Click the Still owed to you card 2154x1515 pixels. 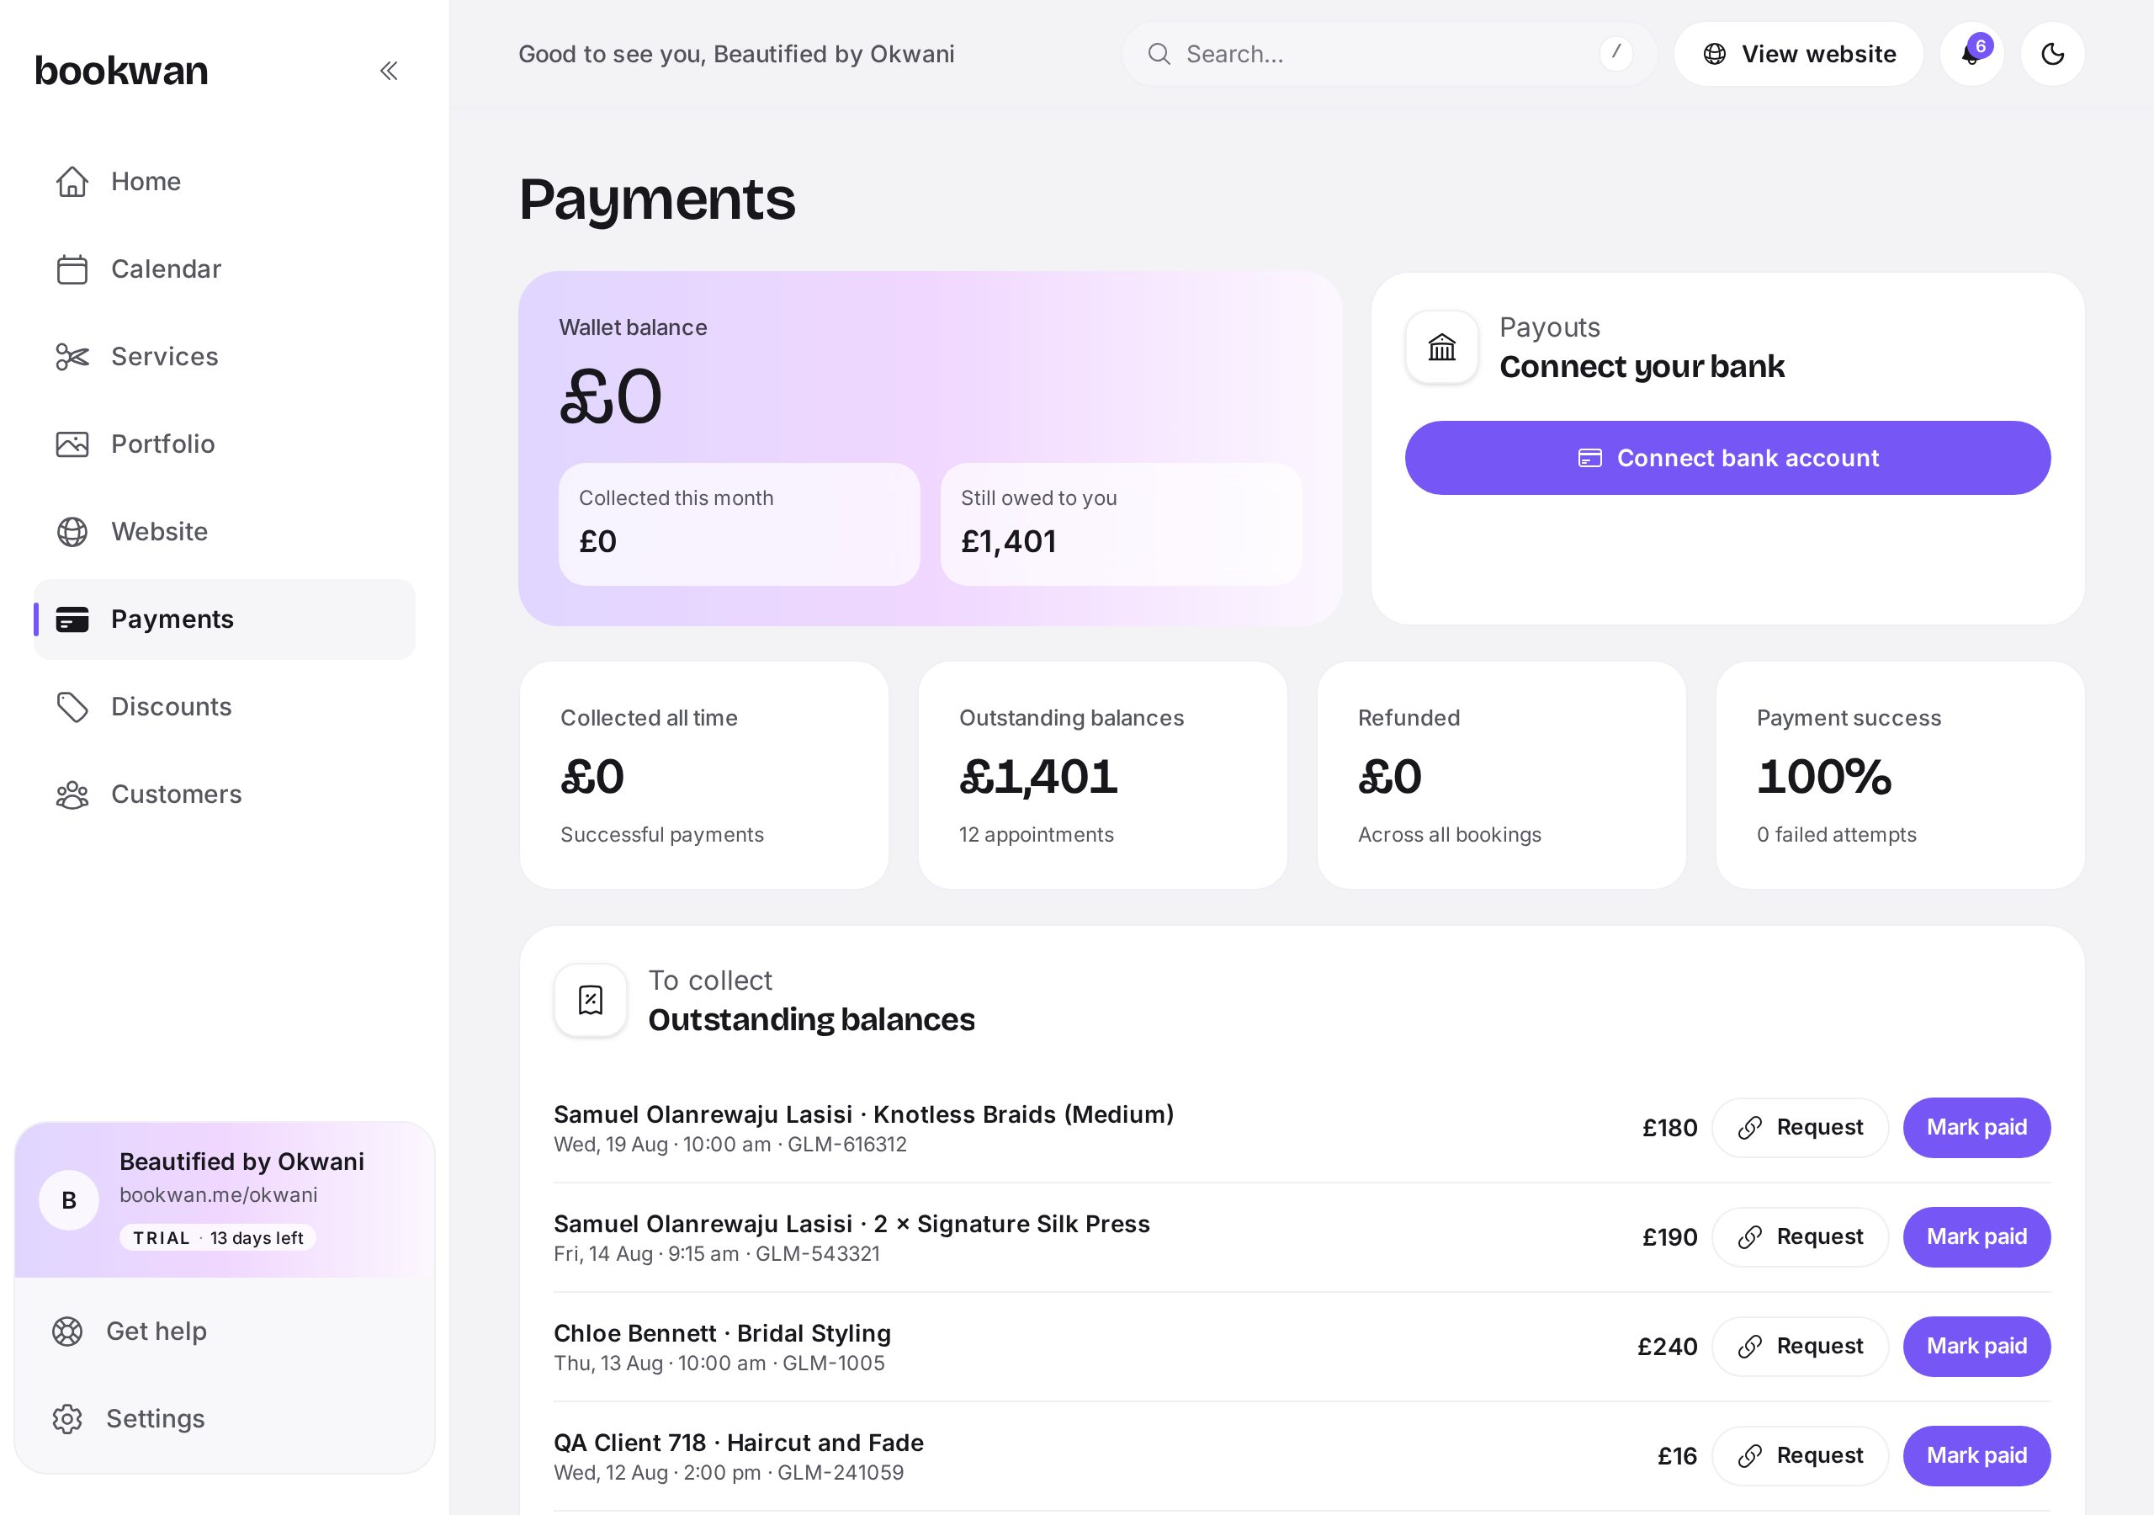[x=1121, y=524]
